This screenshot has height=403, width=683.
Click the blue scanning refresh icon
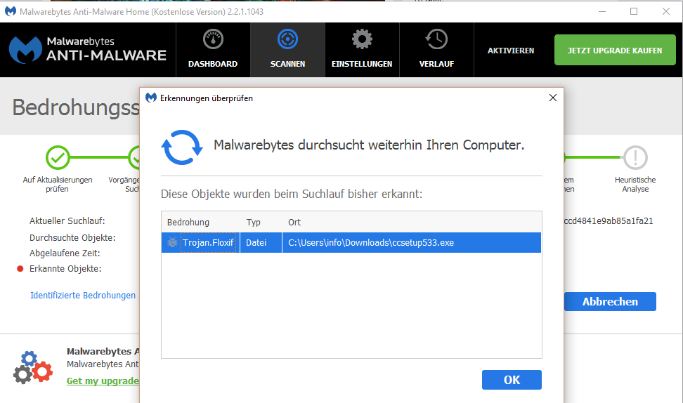pyautogui.click(x=181, y=147)
